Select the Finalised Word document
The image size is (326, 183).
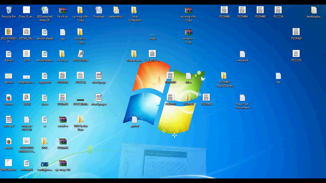(x=99, y=10)
